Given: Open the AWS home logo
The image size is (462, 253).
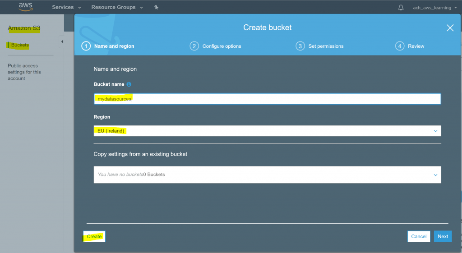Looking at the screenshot, I should [26, 7].
